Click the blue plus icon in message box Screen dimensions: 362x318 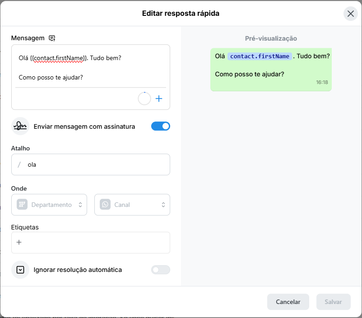point(158,98)
